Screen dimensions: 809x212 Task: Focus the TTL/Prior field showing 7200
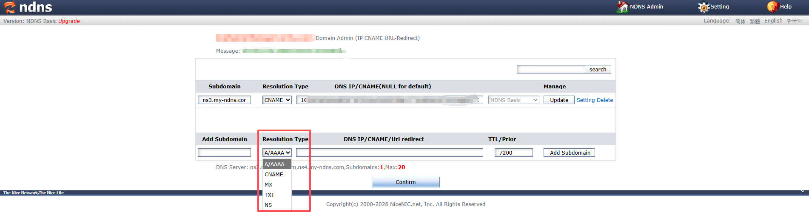pos(513,153)
